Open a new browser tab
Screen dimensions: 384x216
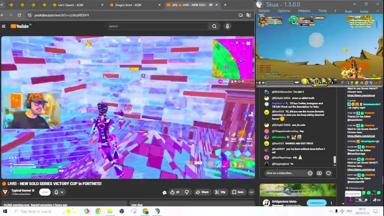pyautogui.click(x=225, y=5)
